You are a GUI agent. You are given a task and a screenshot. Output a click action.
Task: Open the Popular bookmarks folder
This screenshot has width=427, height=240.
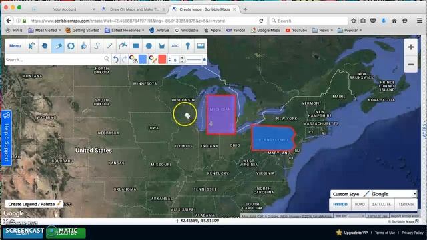coord(350,30)
